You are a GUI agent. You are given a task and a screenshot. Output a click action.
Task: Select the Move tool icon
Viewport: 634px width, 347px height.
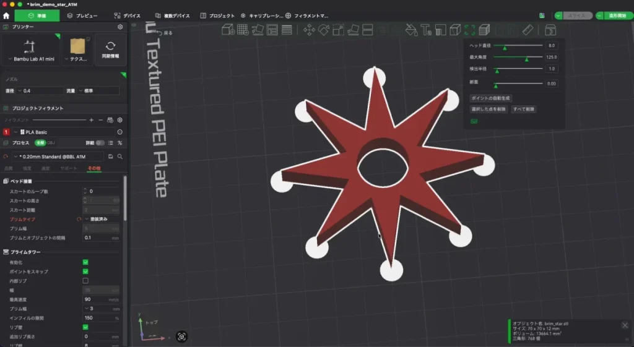click(x=310, y=30)
